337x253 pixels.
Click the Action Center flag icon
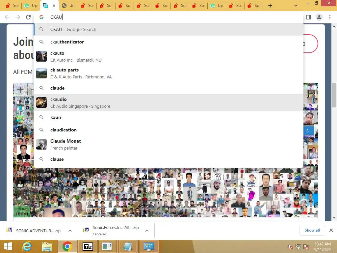(306, 246)
